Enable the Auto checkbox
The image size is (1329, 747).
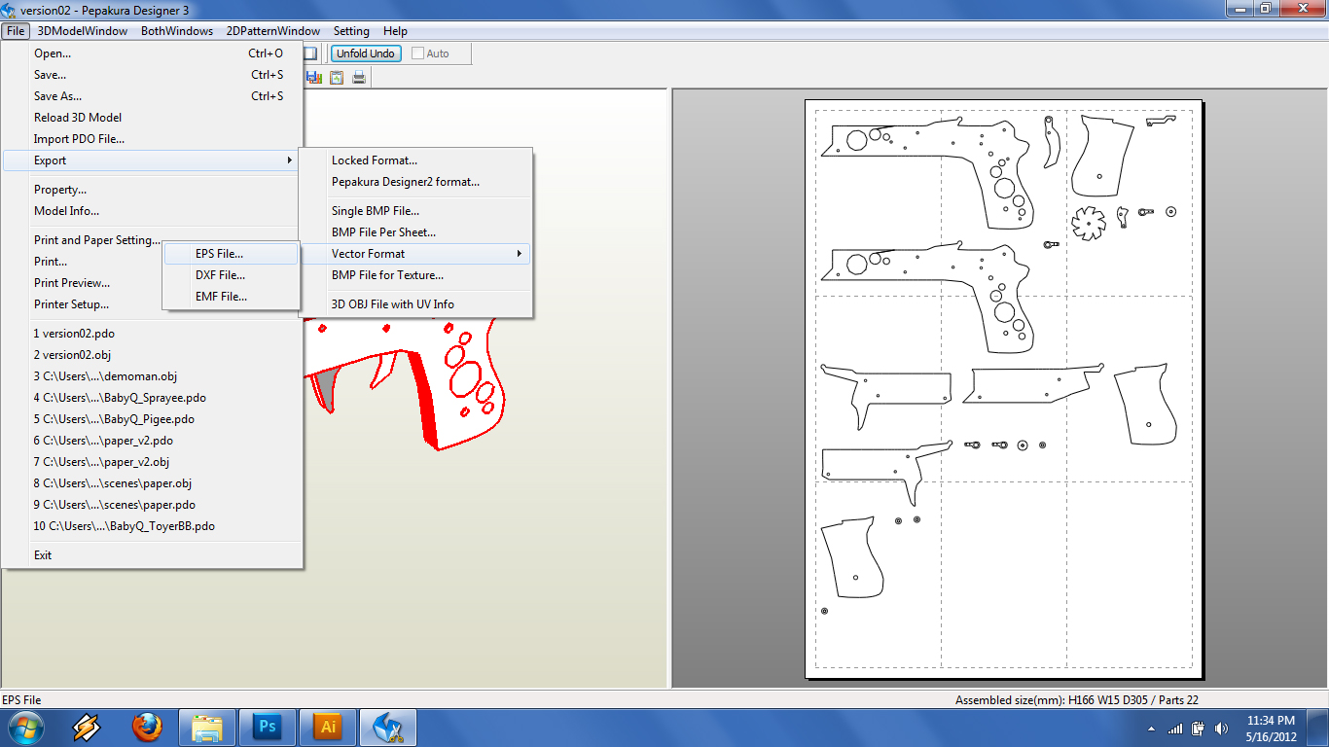(418, 53)
